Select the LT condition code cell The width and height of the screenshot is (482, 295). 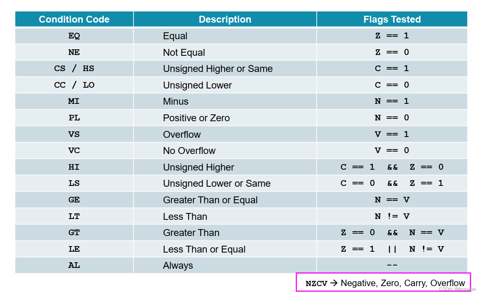pyautogui.click(x=74, y=217)
